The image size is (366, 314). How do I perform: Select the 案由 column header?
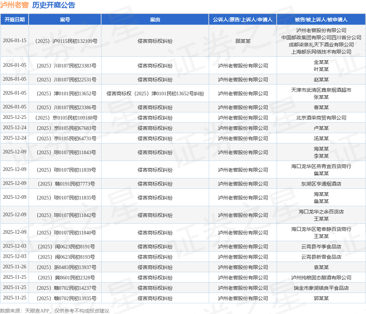click(x=155, y=20)
